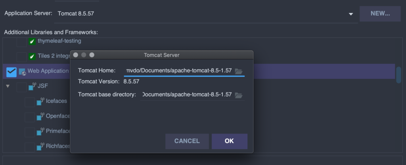Collapse the JSF tree node
This screenshot has width=406, height=165.
pyautogui.click(x=8, y=86)
